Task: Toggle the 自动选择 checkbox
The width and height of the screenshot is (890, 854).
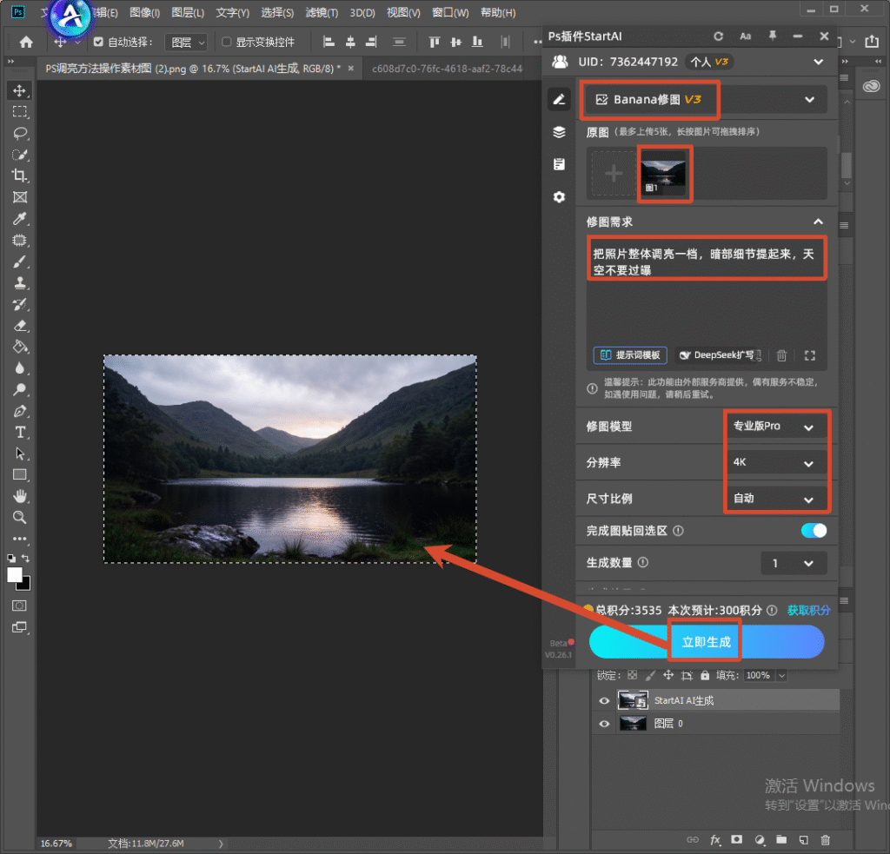Action: [98, 42]
